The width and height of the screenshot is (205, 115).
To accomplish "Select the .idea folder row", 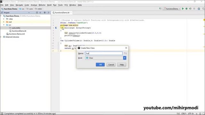I will point(26,19).
